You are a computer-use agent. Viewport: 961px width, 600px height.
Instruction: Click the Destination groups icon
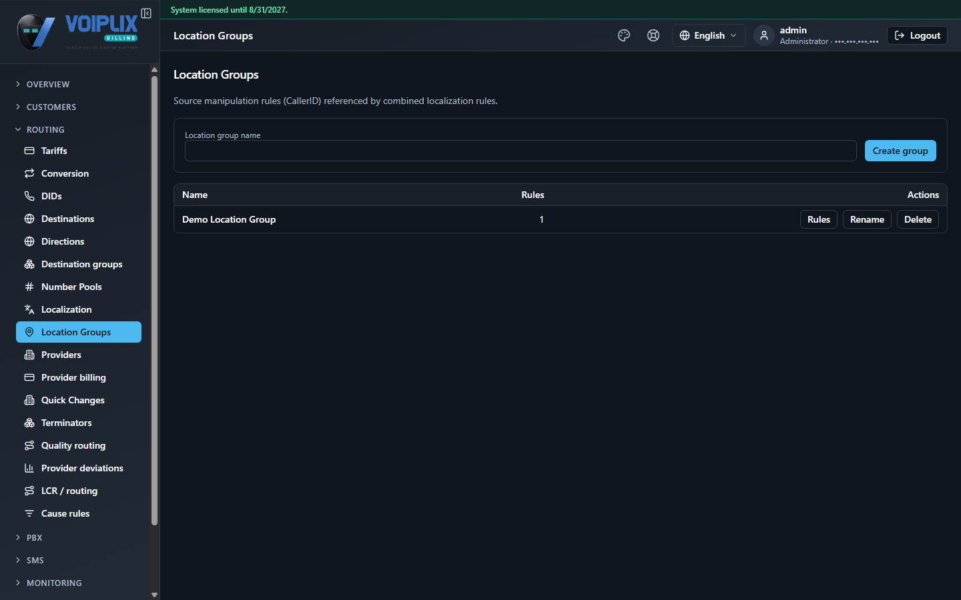point(29,264)
